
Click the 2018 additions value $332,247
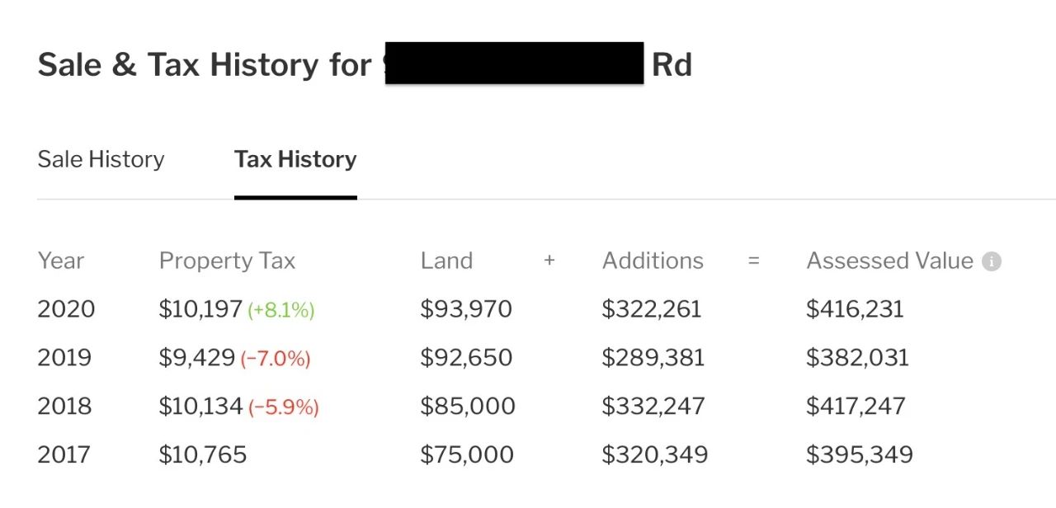point(653,406)
